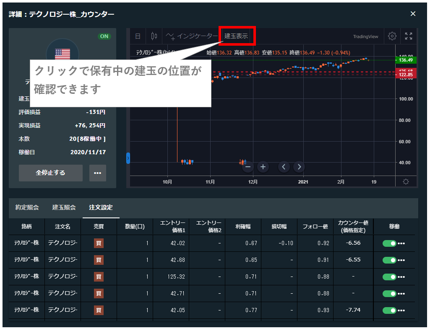Click the 稼働 column header
430x331 pixels.
tap(394, 226)
